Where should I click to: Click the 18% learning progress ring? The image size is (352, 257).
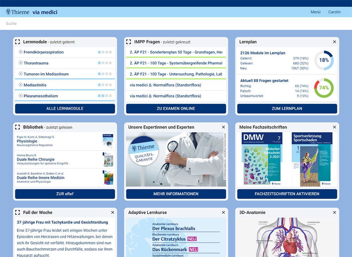coord(324,60)
